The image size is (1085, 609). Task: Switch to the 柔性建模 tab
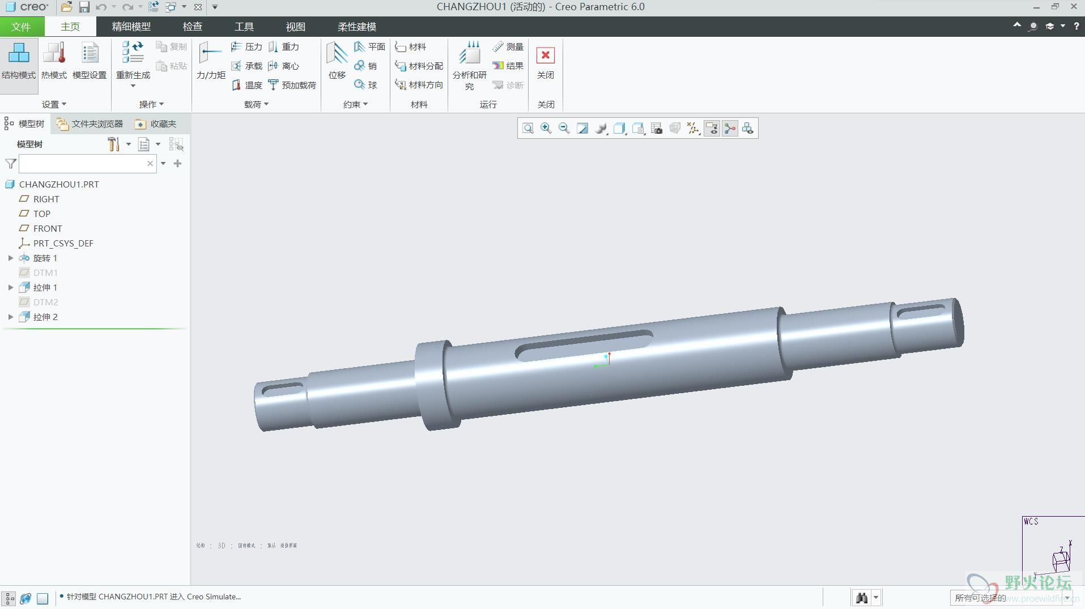point(356,27)
